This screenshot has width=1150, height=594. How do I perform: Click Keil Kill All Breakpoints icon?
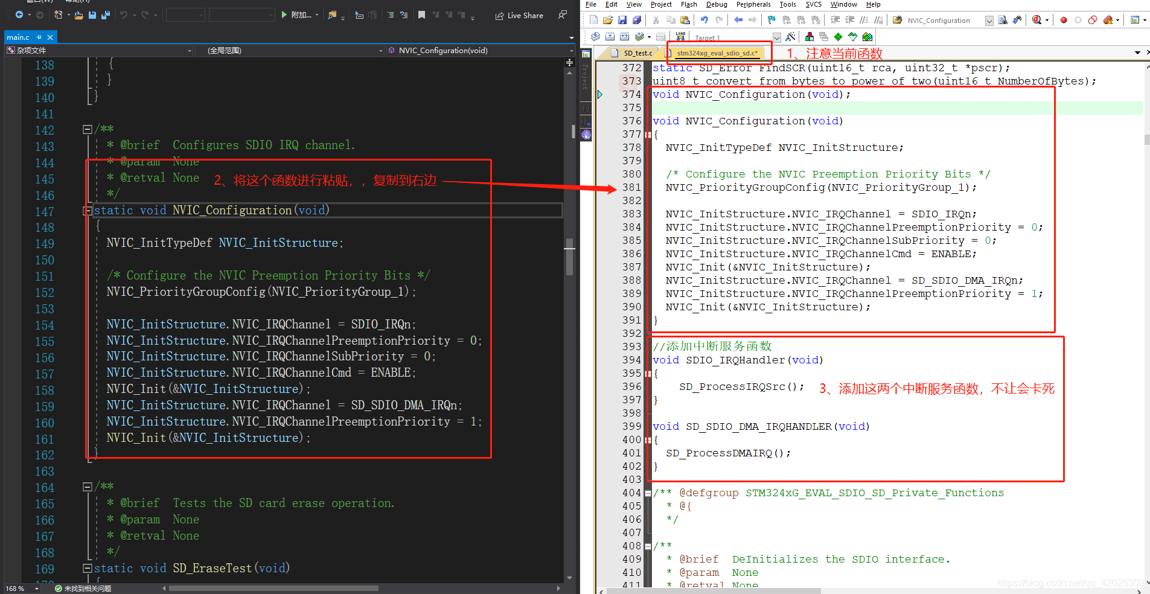pos(1108,20)
